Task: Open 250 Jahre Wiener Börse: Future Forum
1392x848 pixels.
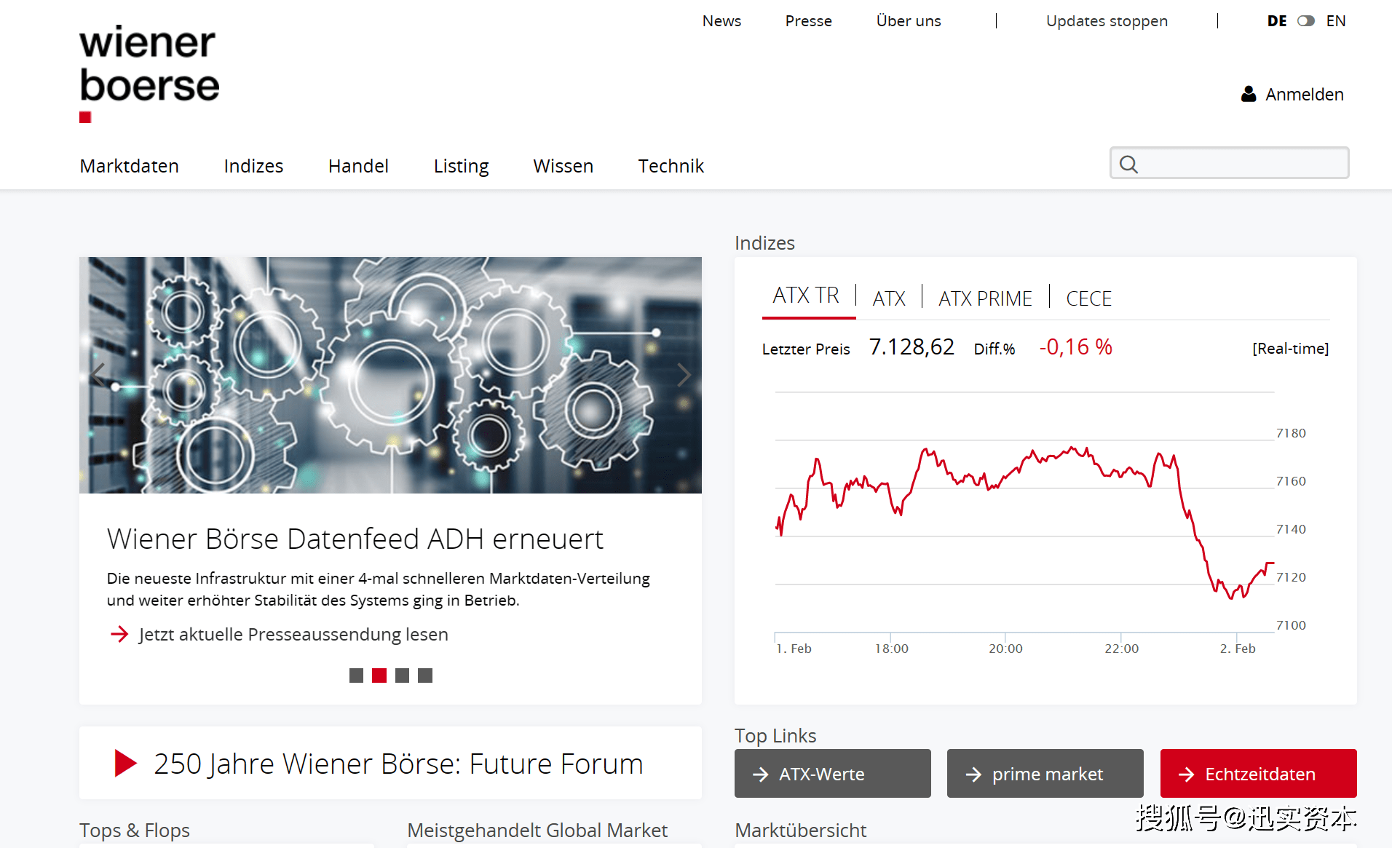Action: (398, 764)
